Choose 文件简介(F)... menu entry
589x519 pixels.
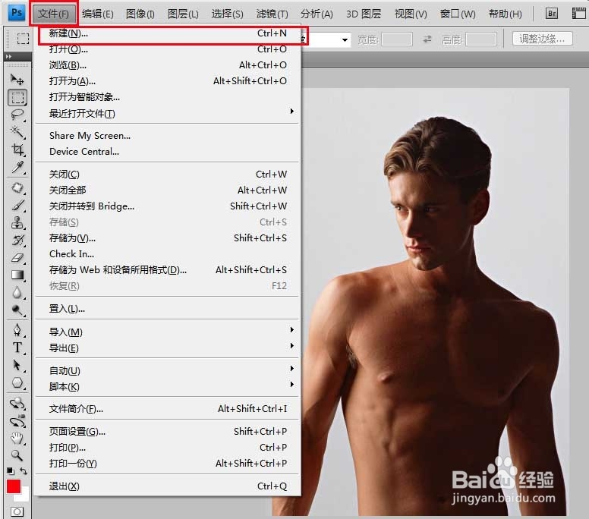[168, 408]
